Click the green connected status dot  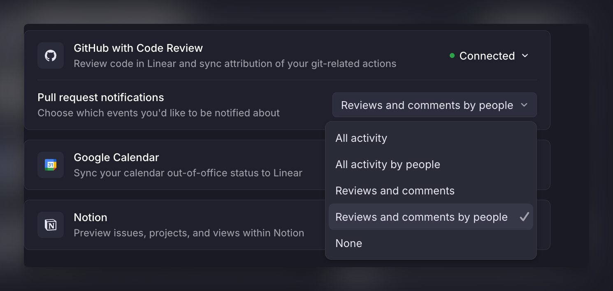[x=451, y=55]
